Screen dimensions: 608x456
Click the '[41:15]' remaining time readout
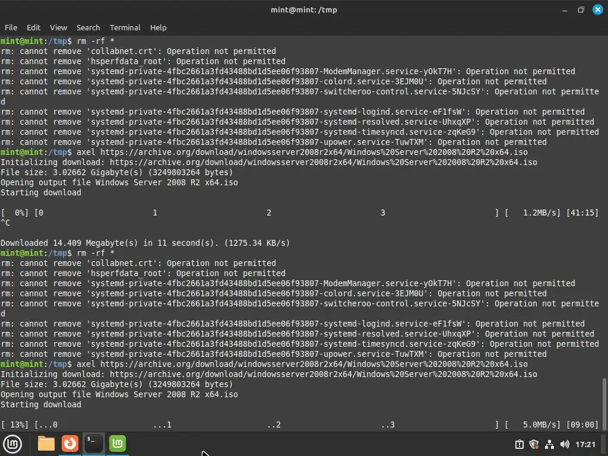(x=582, y=213)
